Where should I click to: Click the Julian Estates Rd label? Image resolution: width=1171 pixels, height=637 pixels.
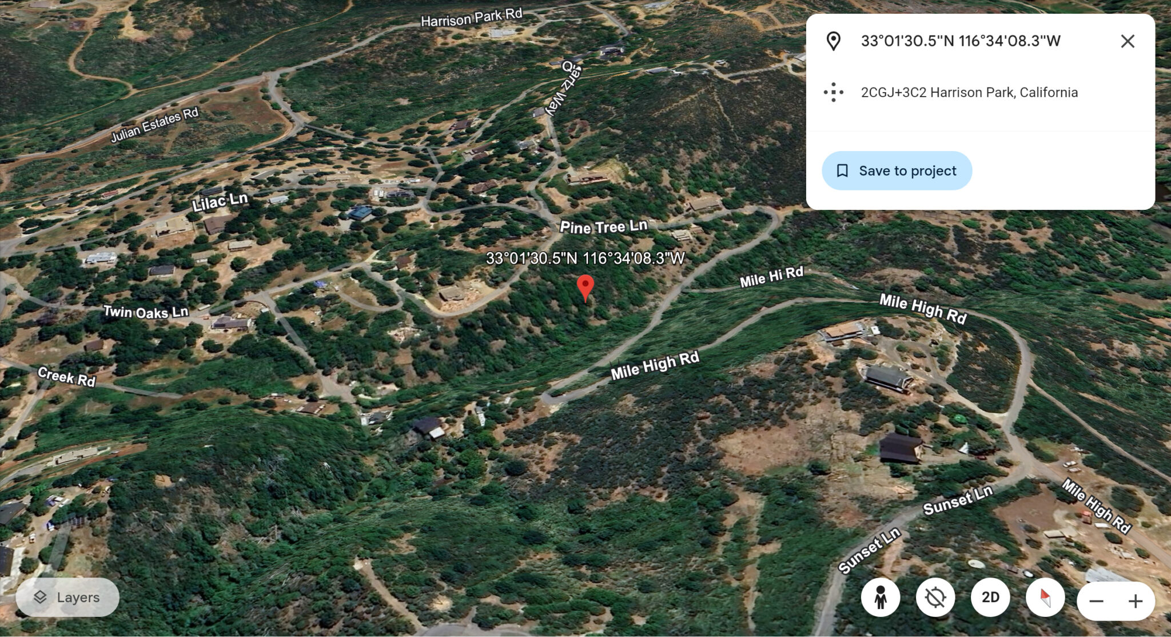pyautogui.click(x=154, y=125)
